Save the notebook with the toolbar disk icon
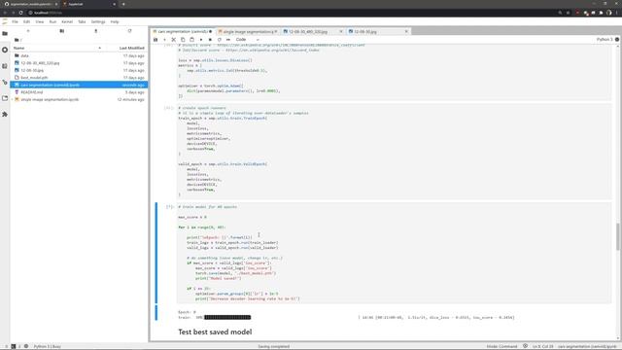The image size is (622, 350). [x=155, y=40]
